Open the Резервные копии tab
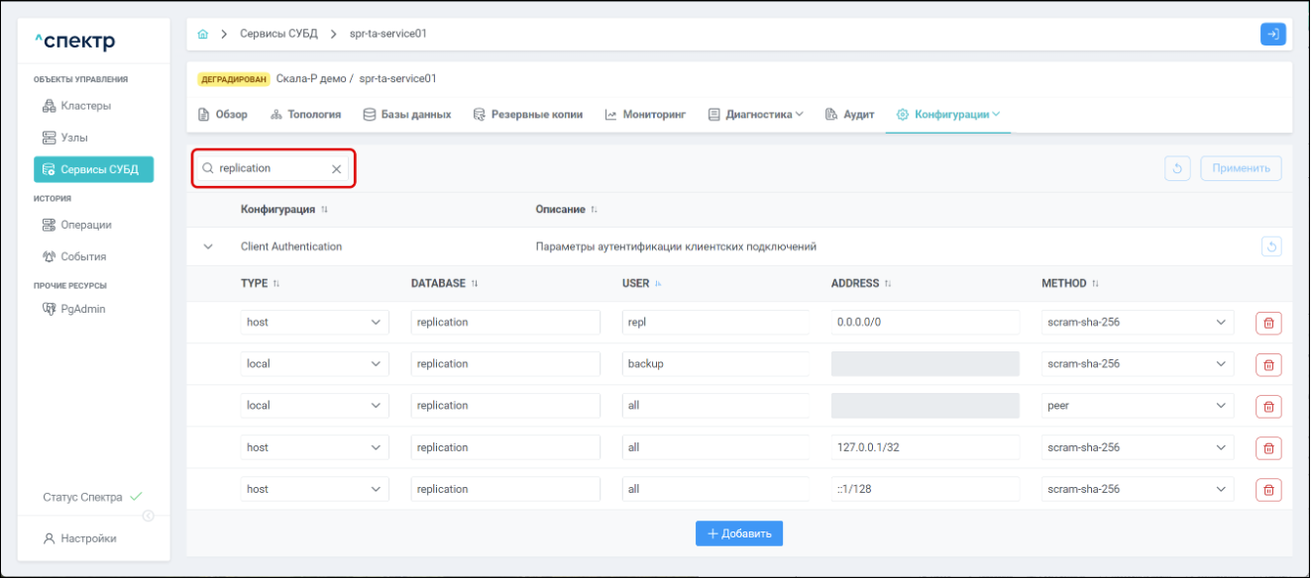 [x=528, y=115]
